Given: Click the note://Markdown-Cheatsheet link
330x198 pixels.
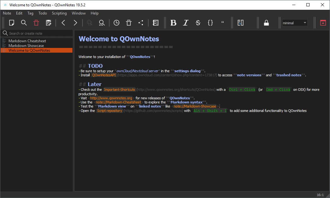Looking at the screenshot, I should click(118, 102).
